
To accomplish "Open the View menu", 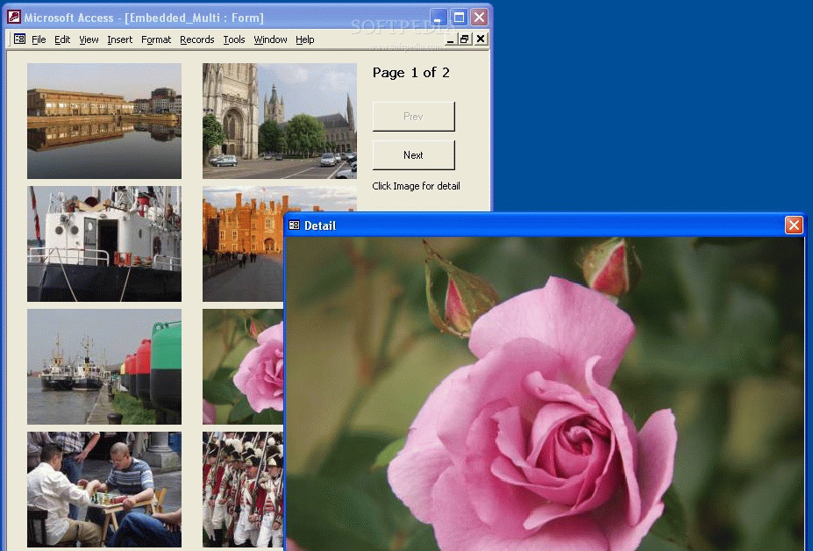I will (89, 39).
